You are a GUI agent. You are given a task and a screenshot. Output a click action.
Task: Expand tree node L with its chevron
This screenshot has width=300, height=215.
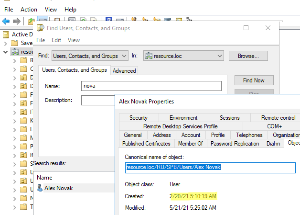14,130
